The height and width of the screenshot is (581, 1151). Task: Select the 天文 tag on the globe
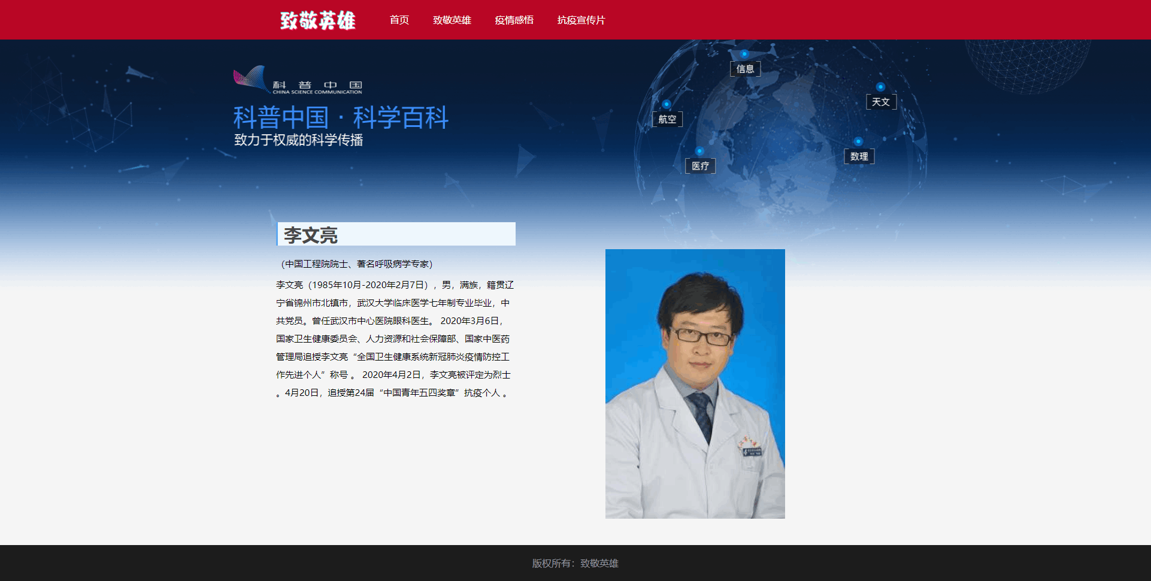(x=881, y=102)
